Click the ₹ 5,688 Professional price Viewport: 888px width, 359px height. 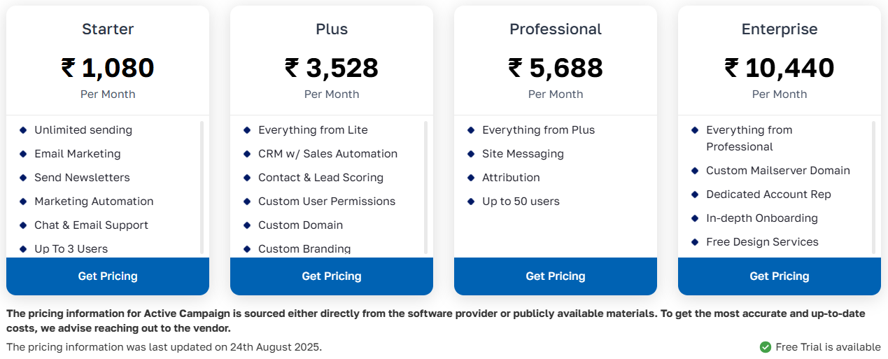tap(556, 68)
